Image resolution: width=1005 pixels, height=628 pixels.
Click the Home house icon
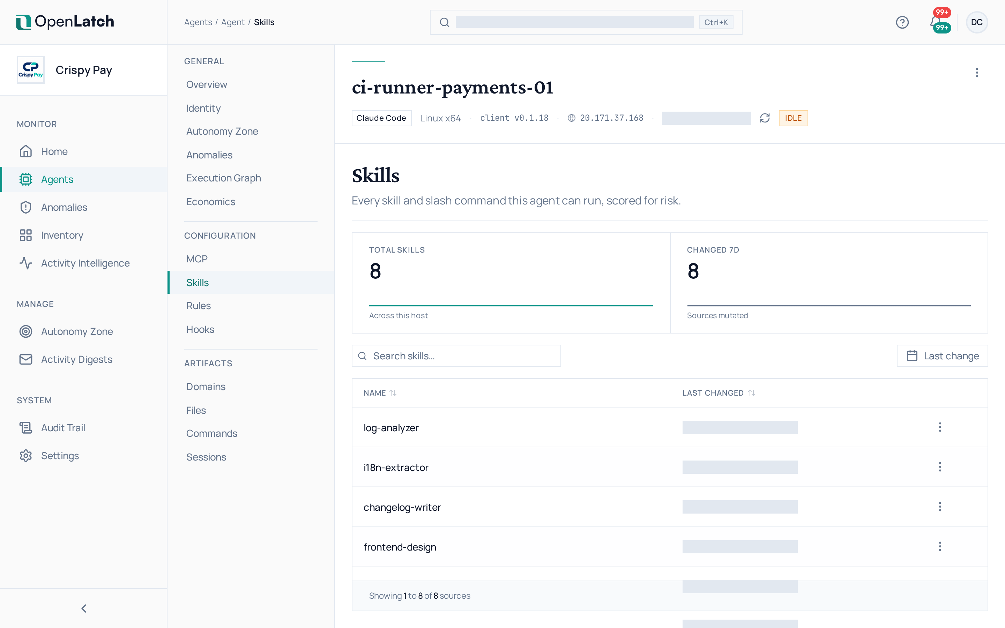tap(26, 151)
